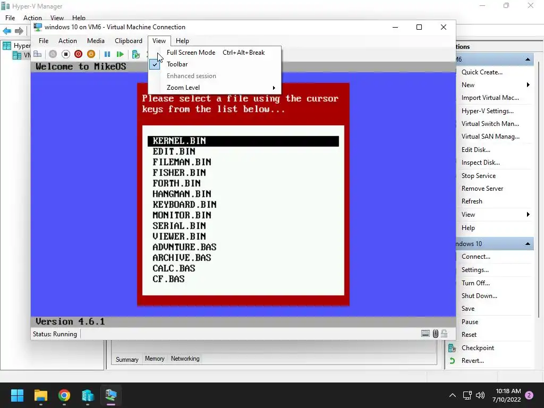The width and height of the screenshot is (544, 408).
Task: Click Remove Server action
Action: [x=482, y=189]
